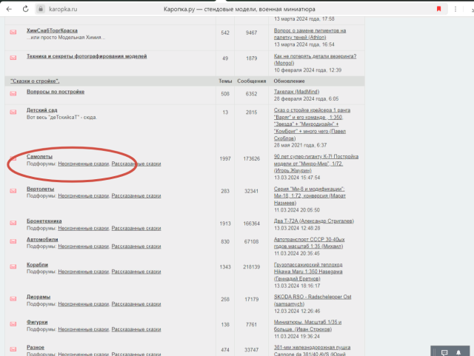
Task: Open Рассказанные сказки subforum under Корабли
Action: click(136, 271)
